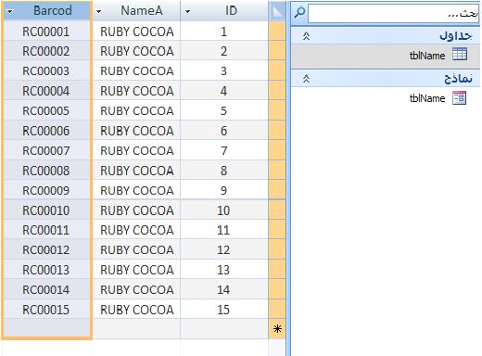Click cell RC00001

tap(46, 32)
